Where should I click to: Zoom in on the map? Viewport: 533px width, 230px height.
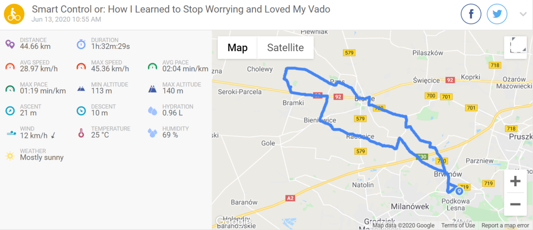[x=515, y=182]
